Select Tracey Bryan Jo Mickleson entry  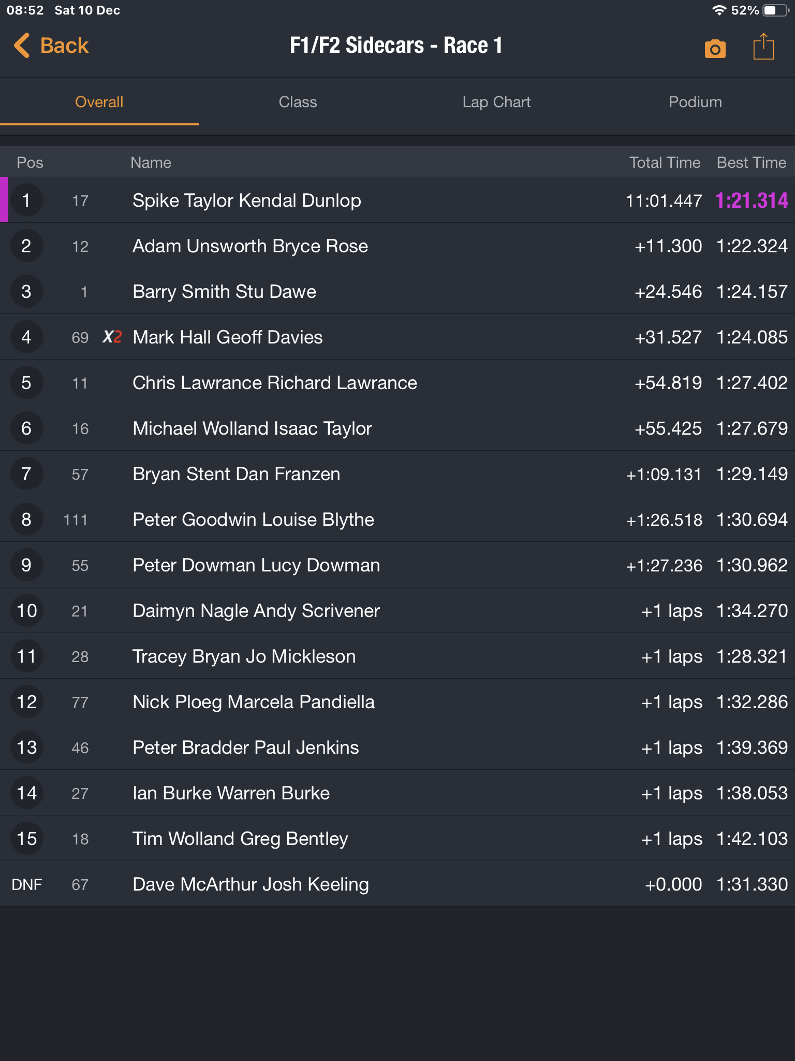pos(244,656)
